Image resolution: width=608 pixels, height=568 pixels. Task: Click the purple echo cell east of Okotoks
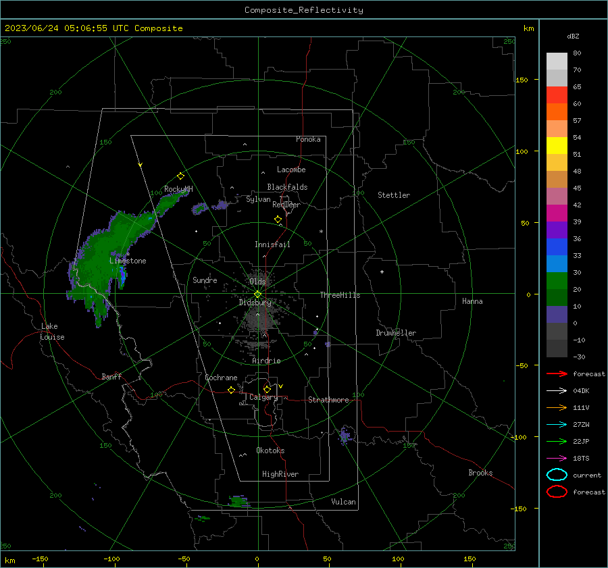click(x=345, y=435)
